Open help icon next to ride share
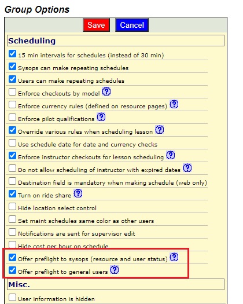 tap(78, 193)
